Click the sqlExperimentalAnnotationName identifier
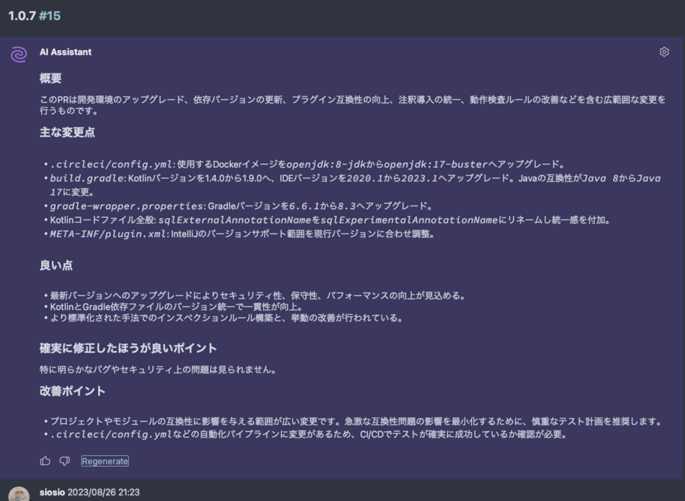Image resolution: width=685 pixels, height=501 pixels. 409,220
